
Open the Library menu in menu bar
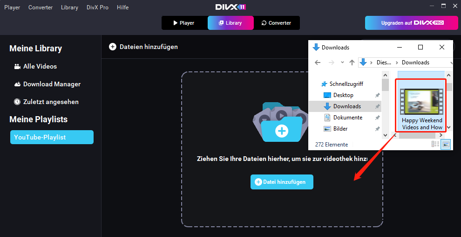tap(70, 7)
